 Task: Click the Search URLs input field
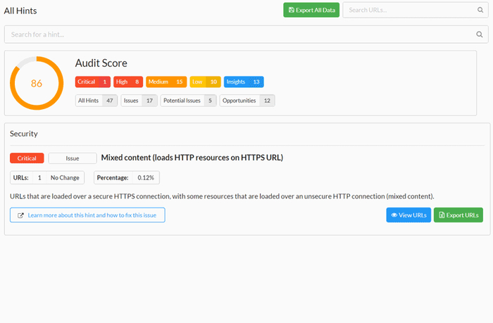coord(416,10)
